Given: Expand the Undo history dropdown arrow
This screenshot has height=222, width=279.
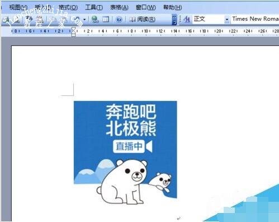Looking at the screenshot, I should [84, 20].
